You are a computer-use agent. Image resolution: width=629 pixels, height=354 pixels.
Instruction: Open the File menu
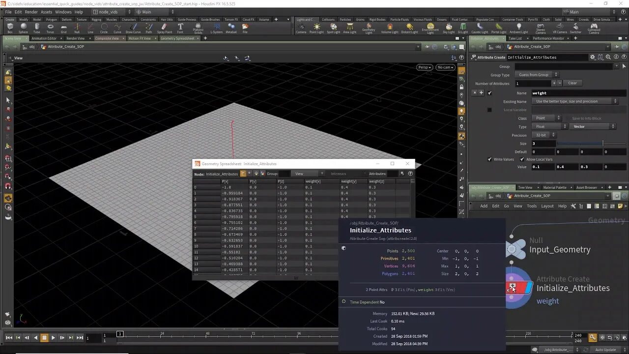tap(8, 12)
